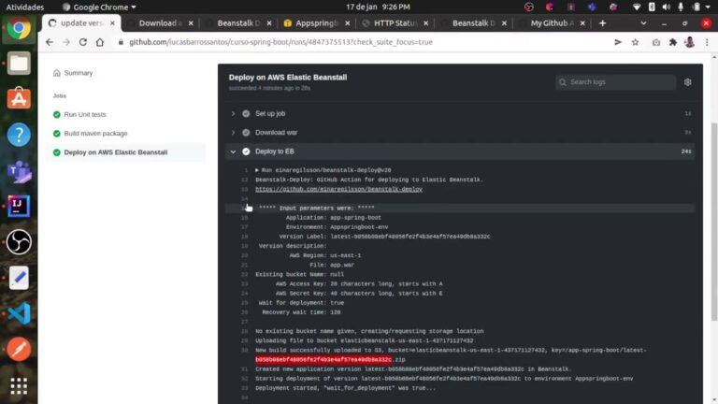Open OBS Studio from the dock
This screenshot has height=404, width=718.
19,242
